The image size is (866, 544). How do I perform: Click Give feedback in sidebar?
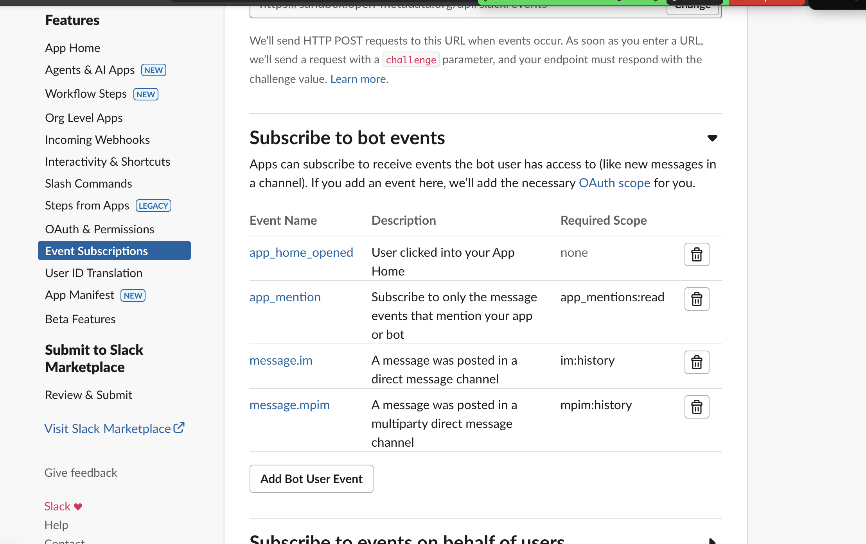point(81,472)
